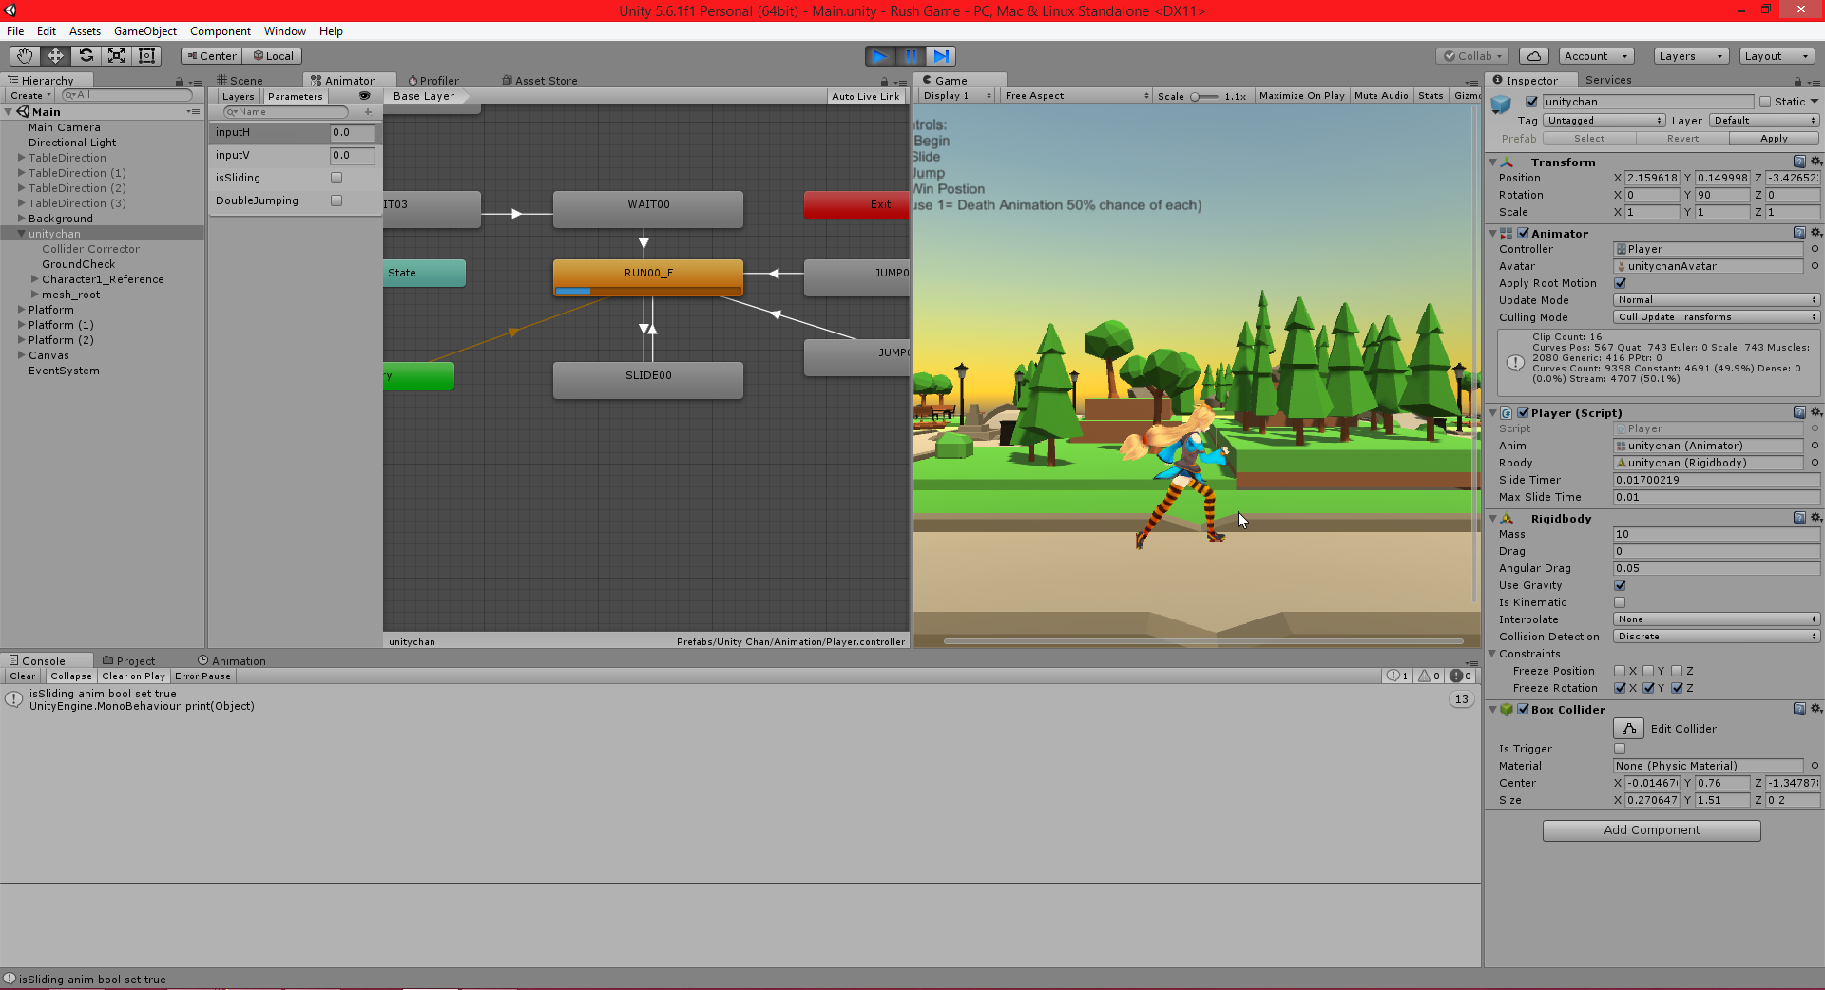Toggle Use Gravity checkbox
The width and height of the screenshot is (1825, 990).
coord(1621,585)
